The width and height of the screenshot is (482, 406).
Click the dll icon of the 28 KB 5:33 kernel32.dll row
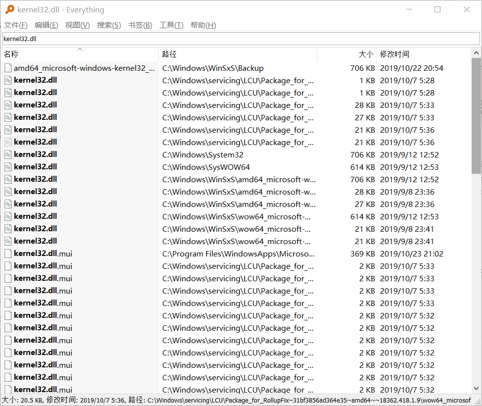click(x=8, y=105)
